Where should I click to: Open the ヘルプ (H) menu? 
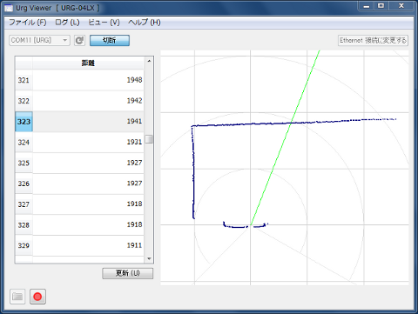coord(145,23)
